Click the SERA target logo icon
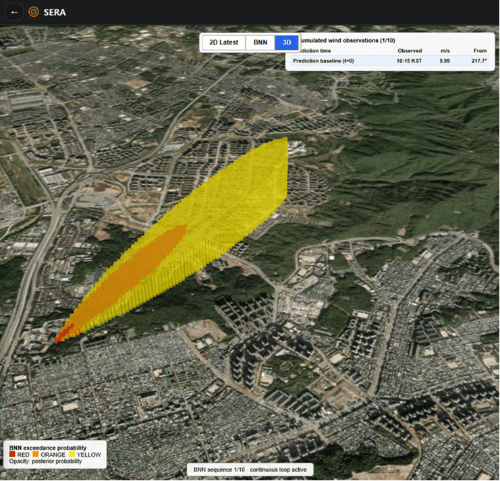This screenshot has height=481, width=500. coord(34,12)
